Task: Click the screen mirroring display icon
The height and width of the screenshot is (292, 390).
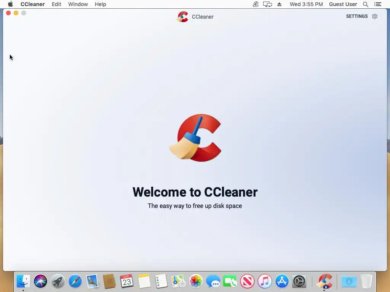Action: point(267,4)
